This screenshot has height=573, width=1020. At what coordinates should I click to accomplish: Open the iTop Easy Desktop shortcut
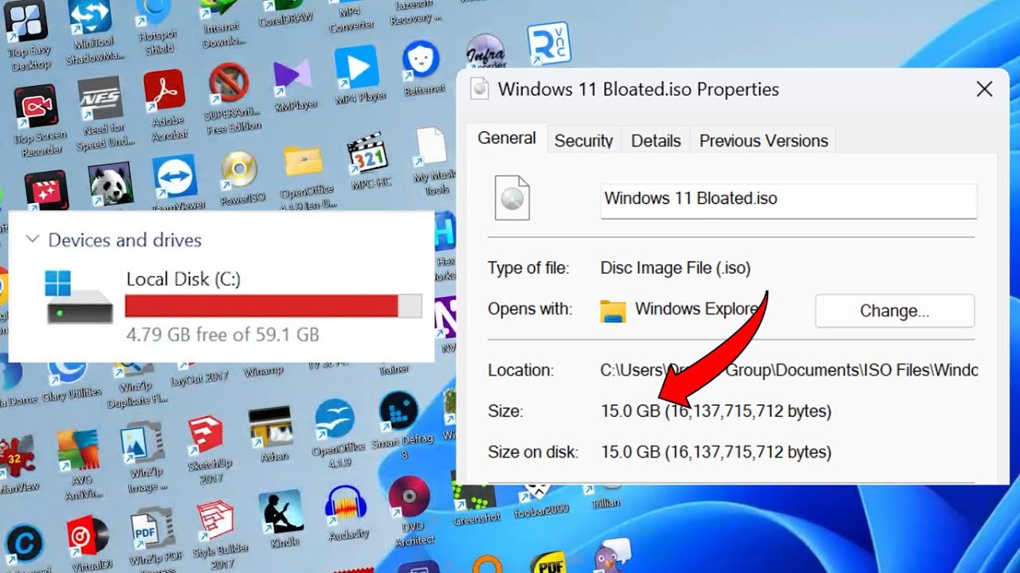click(x=26, y=22)
